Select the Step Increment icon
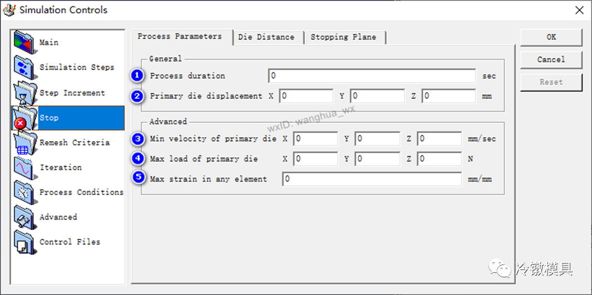The image size is (592, 295). [25, 93]
